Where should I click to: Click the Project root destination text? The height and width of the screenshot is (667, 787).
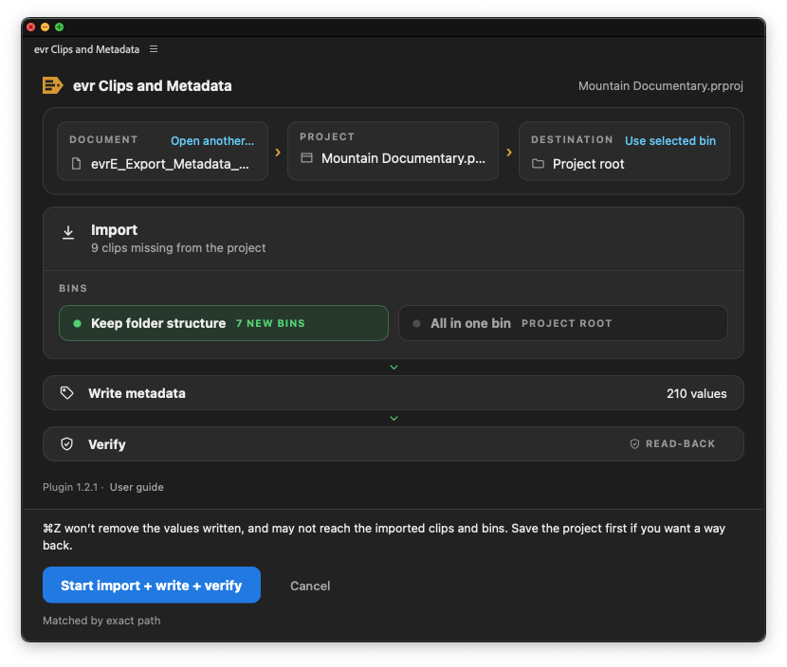coord(588,164)
